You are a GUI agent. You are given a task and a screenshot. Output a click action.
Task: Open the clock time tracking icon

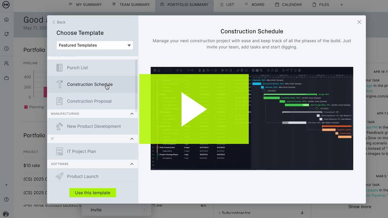tap(6, 49)
